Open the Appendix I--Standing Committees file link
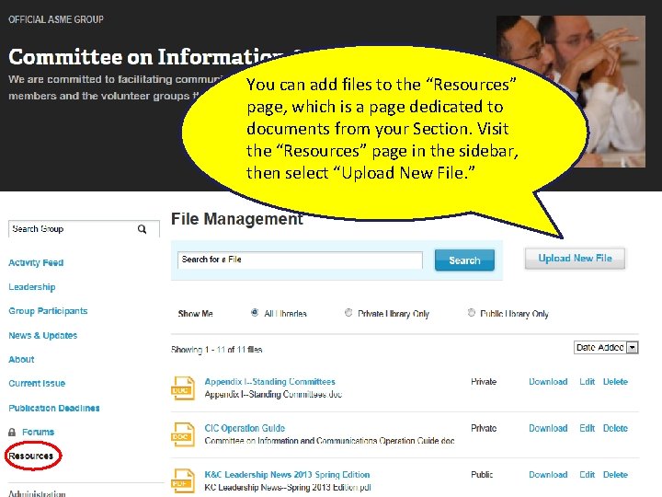662x497 pixels. (269, 382)
